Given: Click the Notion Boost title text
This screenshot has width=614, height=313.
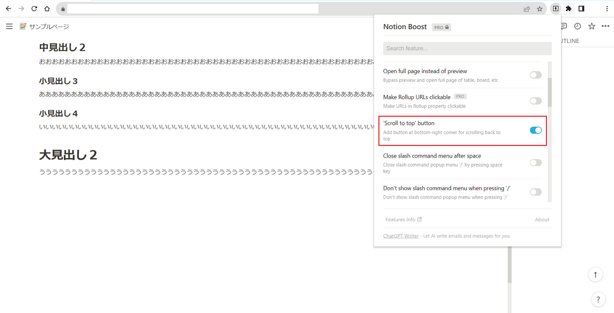Looking at the screenshot, I should point(405,27).
